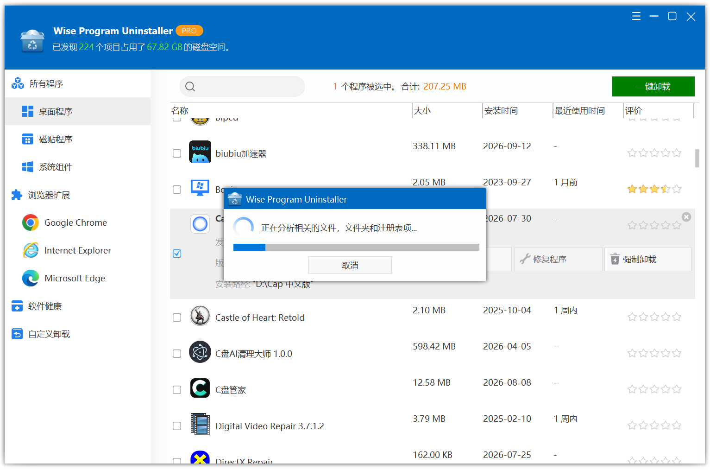
Task: Uncheck the selected Cap program checkbox
Action: click(177, 254)
